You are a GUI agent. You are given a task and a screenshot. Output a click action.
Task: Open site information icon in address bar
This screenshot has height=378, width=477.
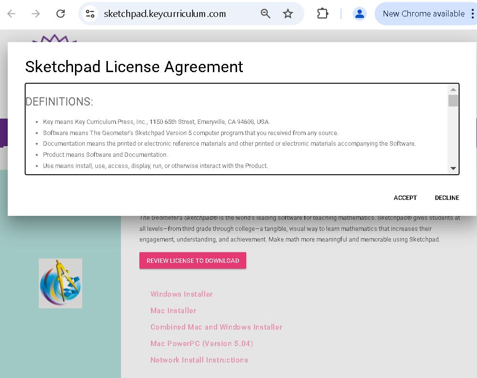tap(90, 14)
